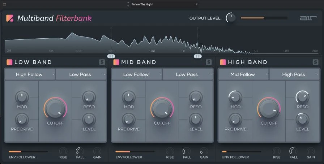Viewport: 324px width, 164px height.
Task: Click the Low Band LEVEL knob
Action: [89, 119]
